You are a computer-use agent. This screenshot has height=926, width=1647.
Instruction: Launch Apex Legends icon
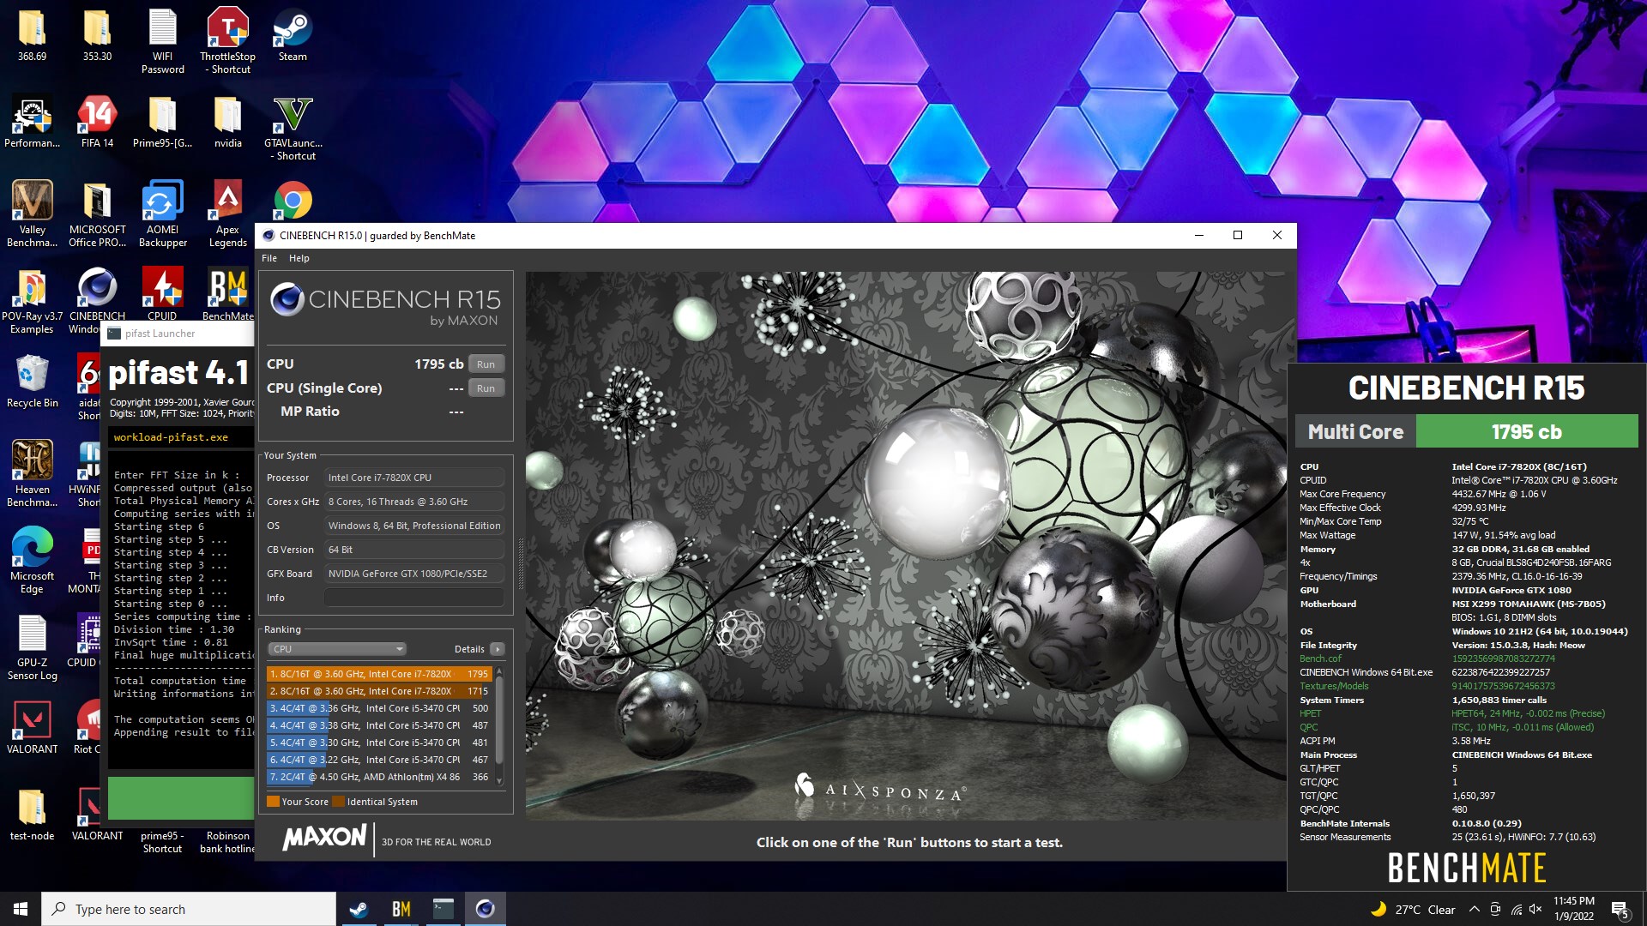click(227, 214)
